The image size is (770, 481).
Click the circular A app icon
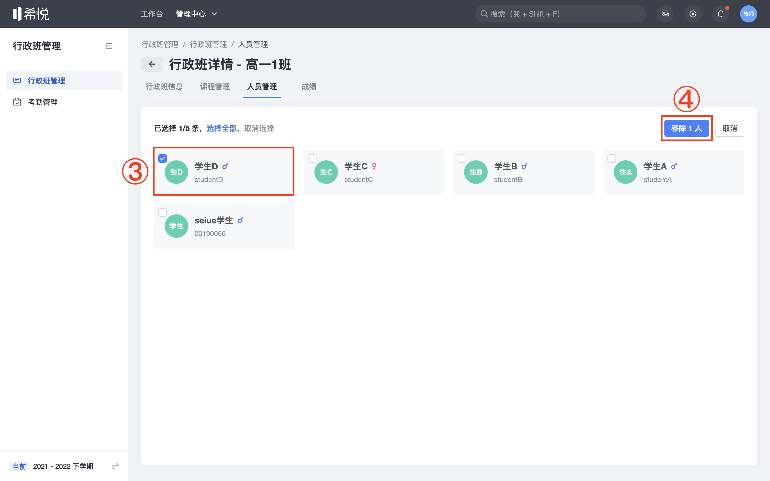(x=693, y=14)
